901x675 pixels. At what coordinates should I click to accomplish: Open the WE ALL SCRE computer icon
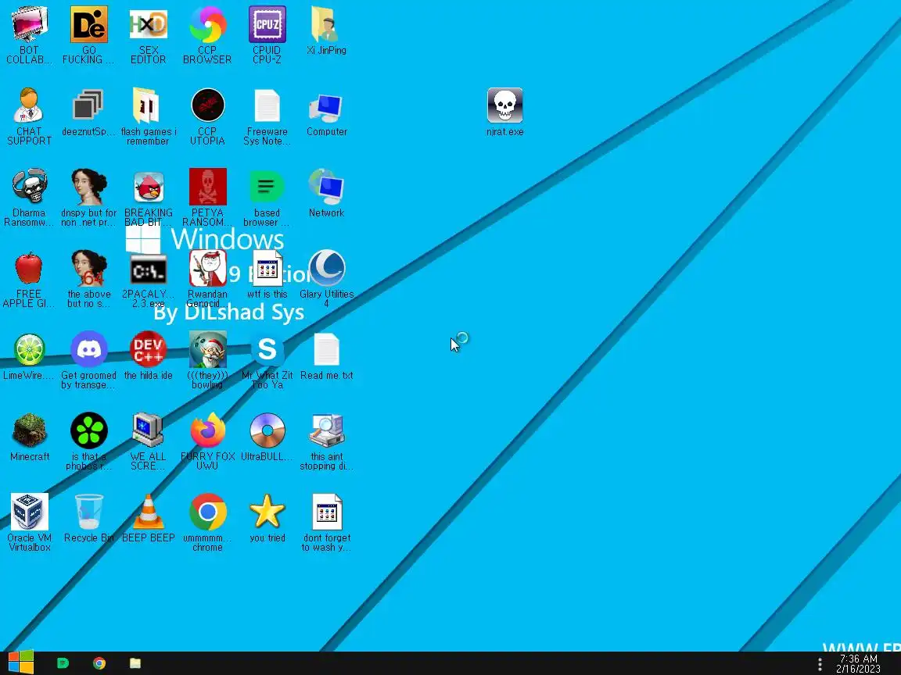149,442
